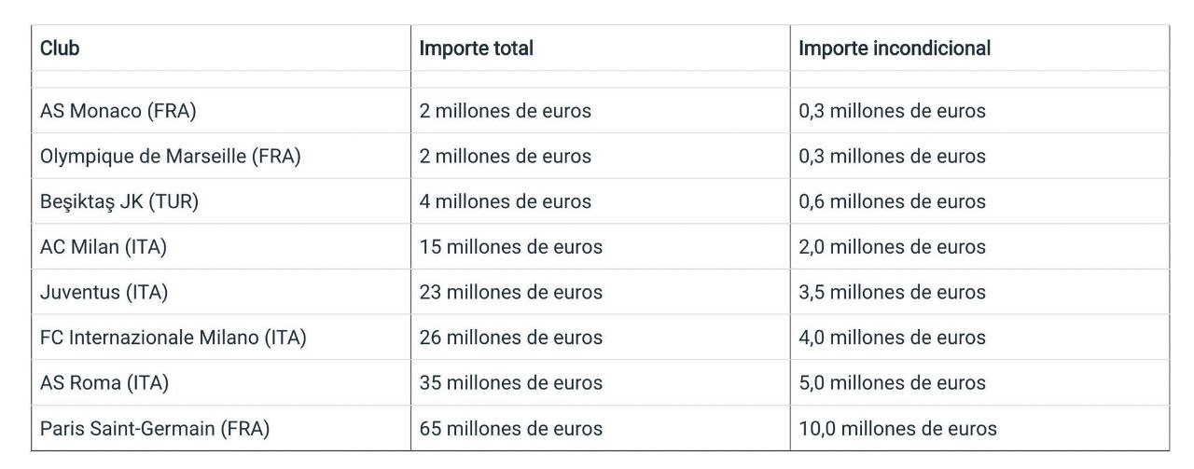Click the 23 millones de euros amount
The height and width of the screenshot is (469, 1194).
[x=510, y=293]
